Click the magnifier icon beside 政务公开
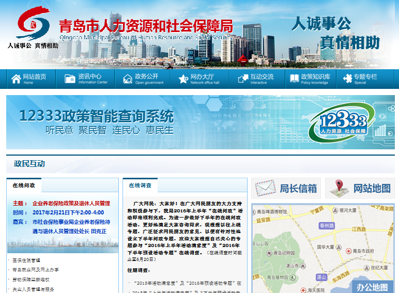The image size is (399, 293). [x=127, y=79]
